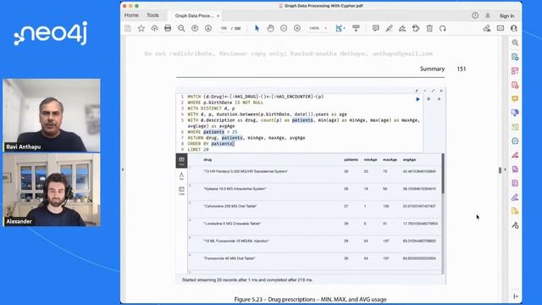
Task: Click the Figure 5.23 caption text
Action: 310,299
